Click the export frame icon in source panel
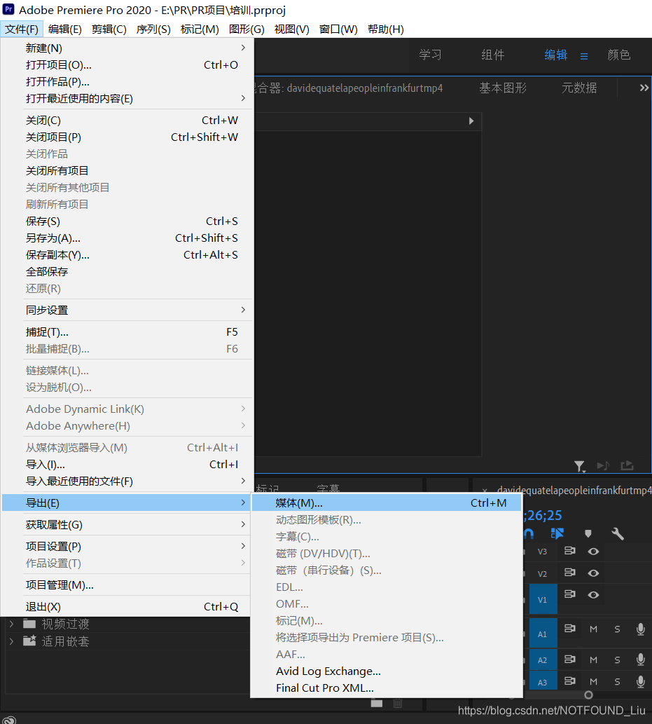The height and width of the screenshot is (724, 652). [627, 465]
